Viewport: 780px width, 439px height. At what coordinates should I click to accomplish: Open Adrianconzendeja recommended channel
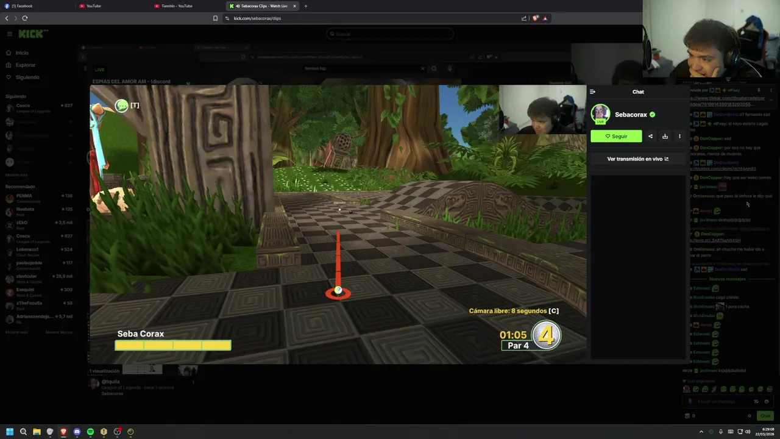coord(39,319)
